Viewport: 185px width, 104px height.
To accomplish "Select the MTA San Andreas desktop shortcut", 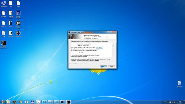I will [x=3, y=44].
